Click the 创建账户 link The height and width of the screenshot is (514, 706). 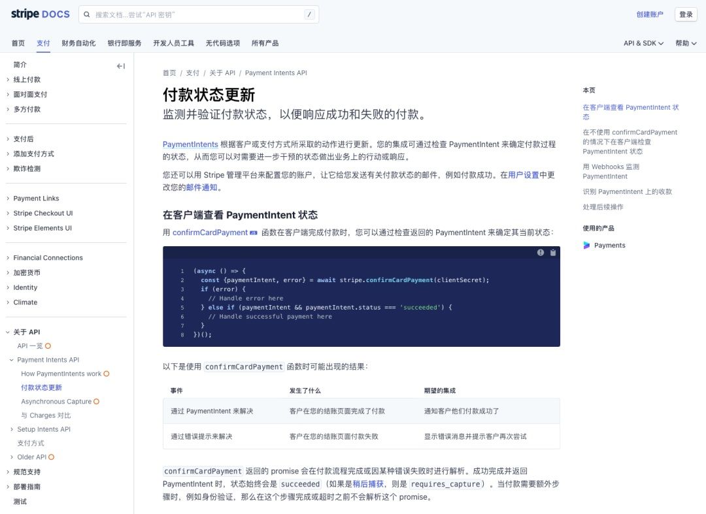coord(650,14)
